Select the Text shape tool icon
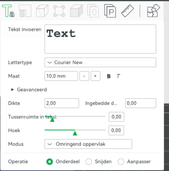Image resolution: width=169 pixels, height=171 pixels. click(x=8, y=11)
